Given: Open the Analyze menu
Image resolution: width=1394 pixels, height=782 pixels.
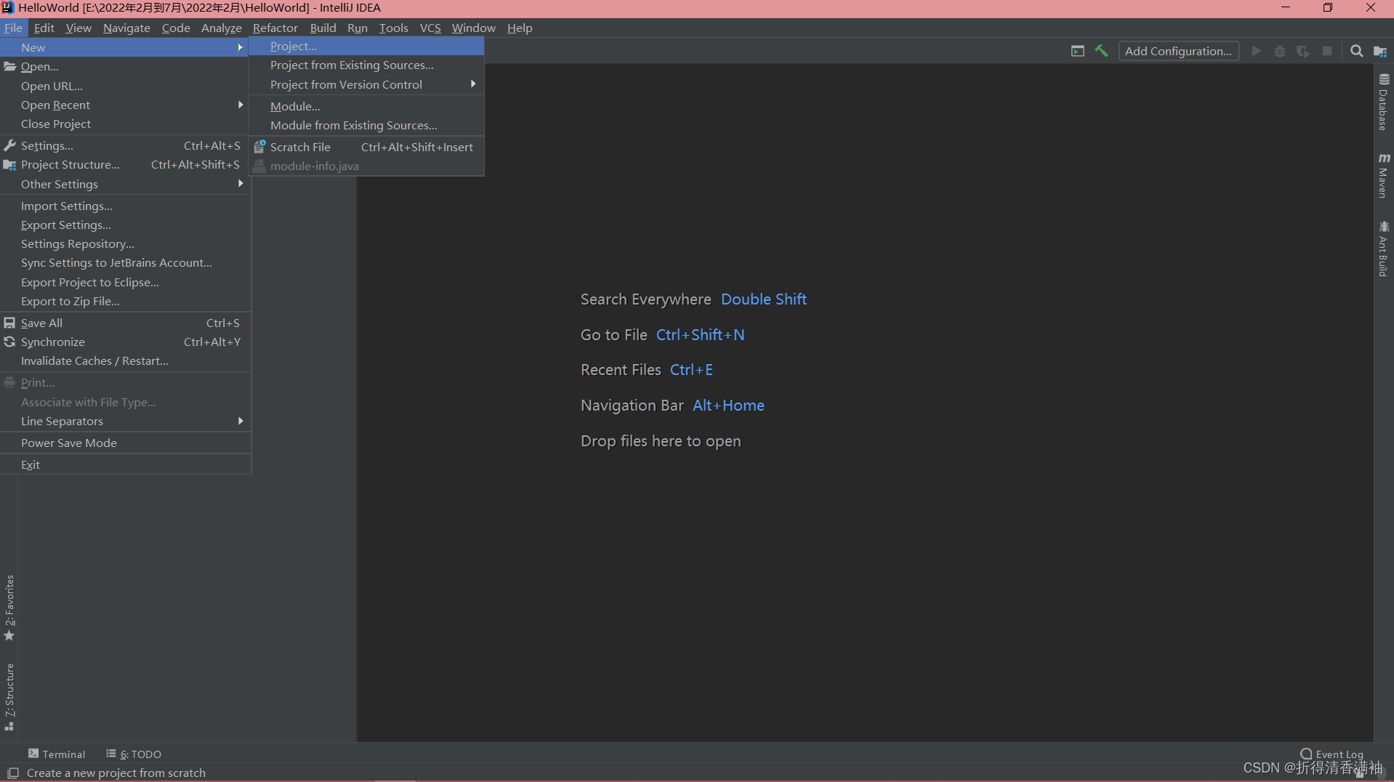Looking at the screenshot, I should pyautogui.click(x=221, y=28).
